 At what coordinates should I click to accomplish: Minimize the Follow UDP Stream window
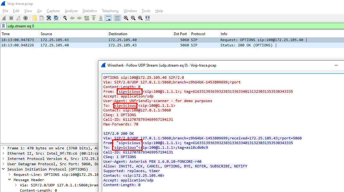(x=336, y=65)
